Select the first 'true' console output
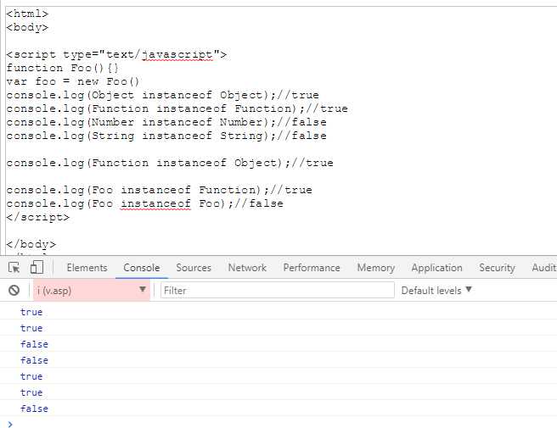The height and width of the screenshot is (428, 557). pyautogui.click(x=31, y=312)
